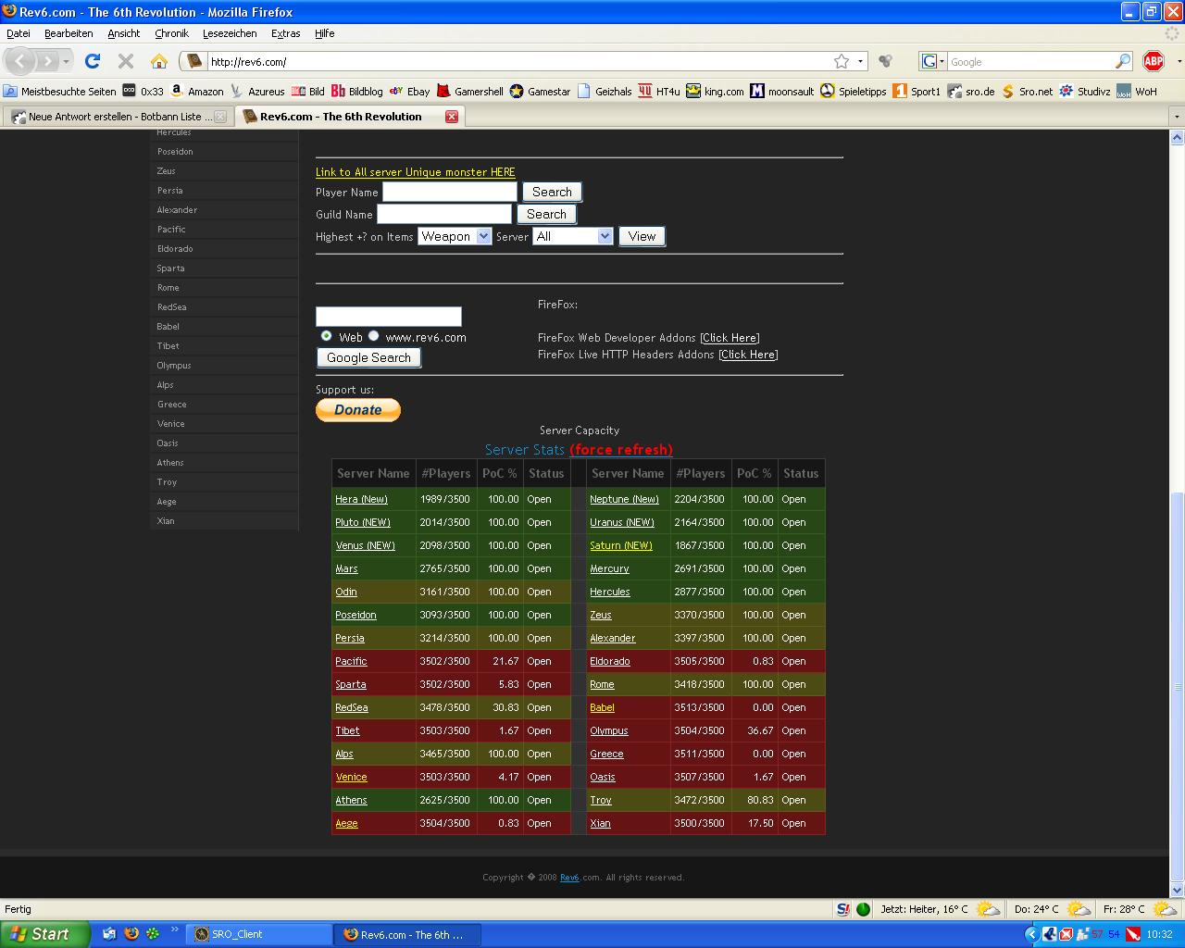Select the Web radio button
This screenshot has width=1185, height=948.
[326, 336]
